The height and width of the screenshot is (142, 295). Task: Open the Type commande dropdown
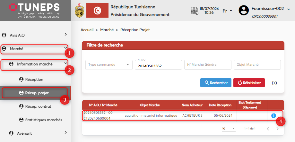109,65
